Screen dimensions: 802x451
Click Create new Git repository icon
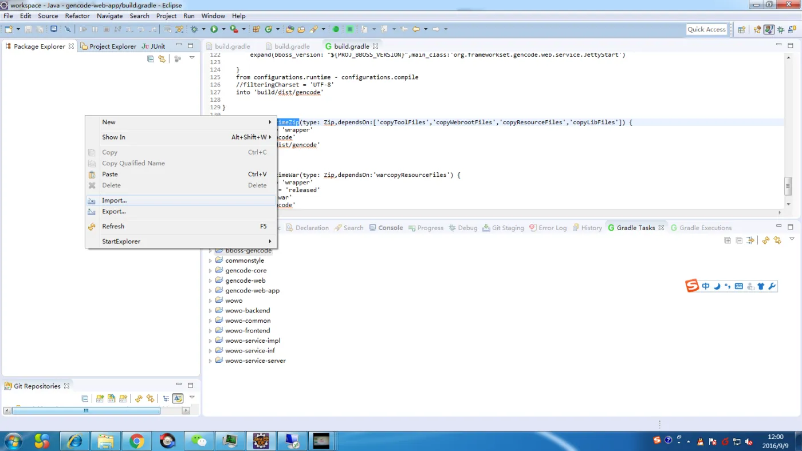click(123, 398)
